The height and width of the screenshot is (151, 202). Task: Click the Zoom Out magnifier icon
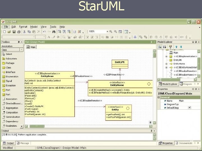115,32
